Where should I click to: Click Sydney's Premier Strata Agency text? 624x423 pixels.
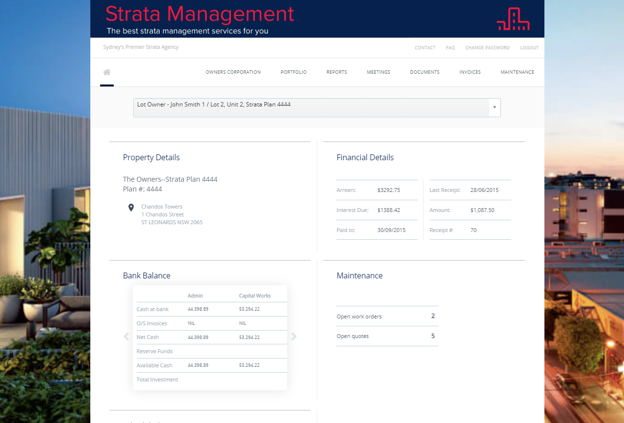[x=141, y=47]
